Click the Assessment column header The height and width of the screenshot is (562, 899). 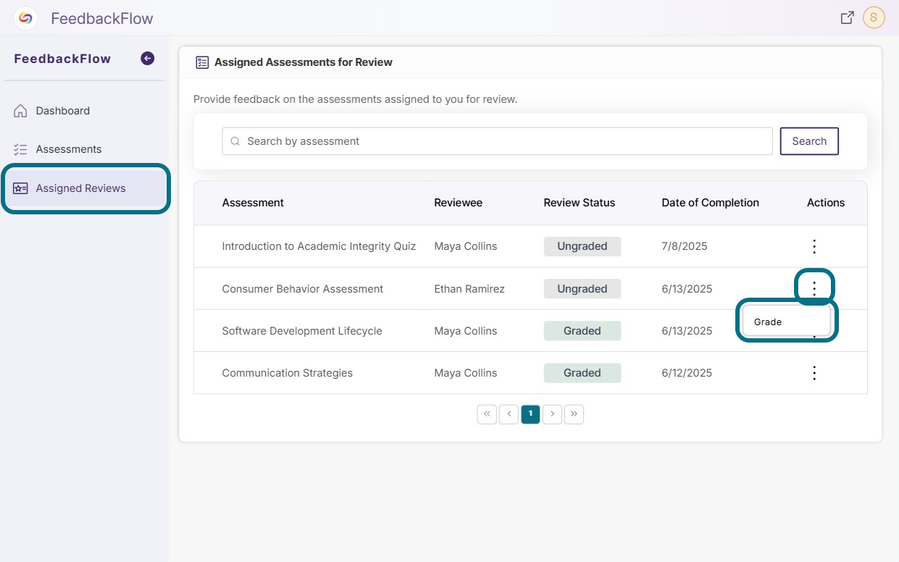tap(253, 203)
